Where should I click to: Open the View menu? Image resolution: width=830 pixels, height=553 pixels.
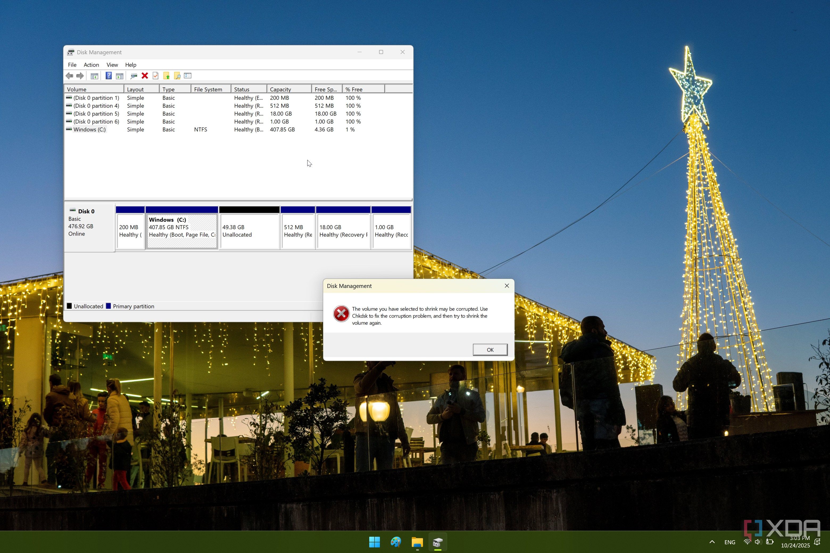pos(112,65)
